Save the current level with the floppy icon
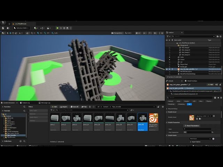The height and width of the screenshot is (167, 223). point(3,28)
